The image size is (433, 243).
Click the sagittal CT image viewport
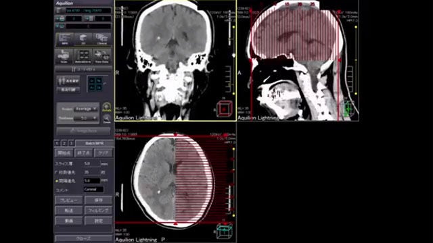[x=298, y=60]
